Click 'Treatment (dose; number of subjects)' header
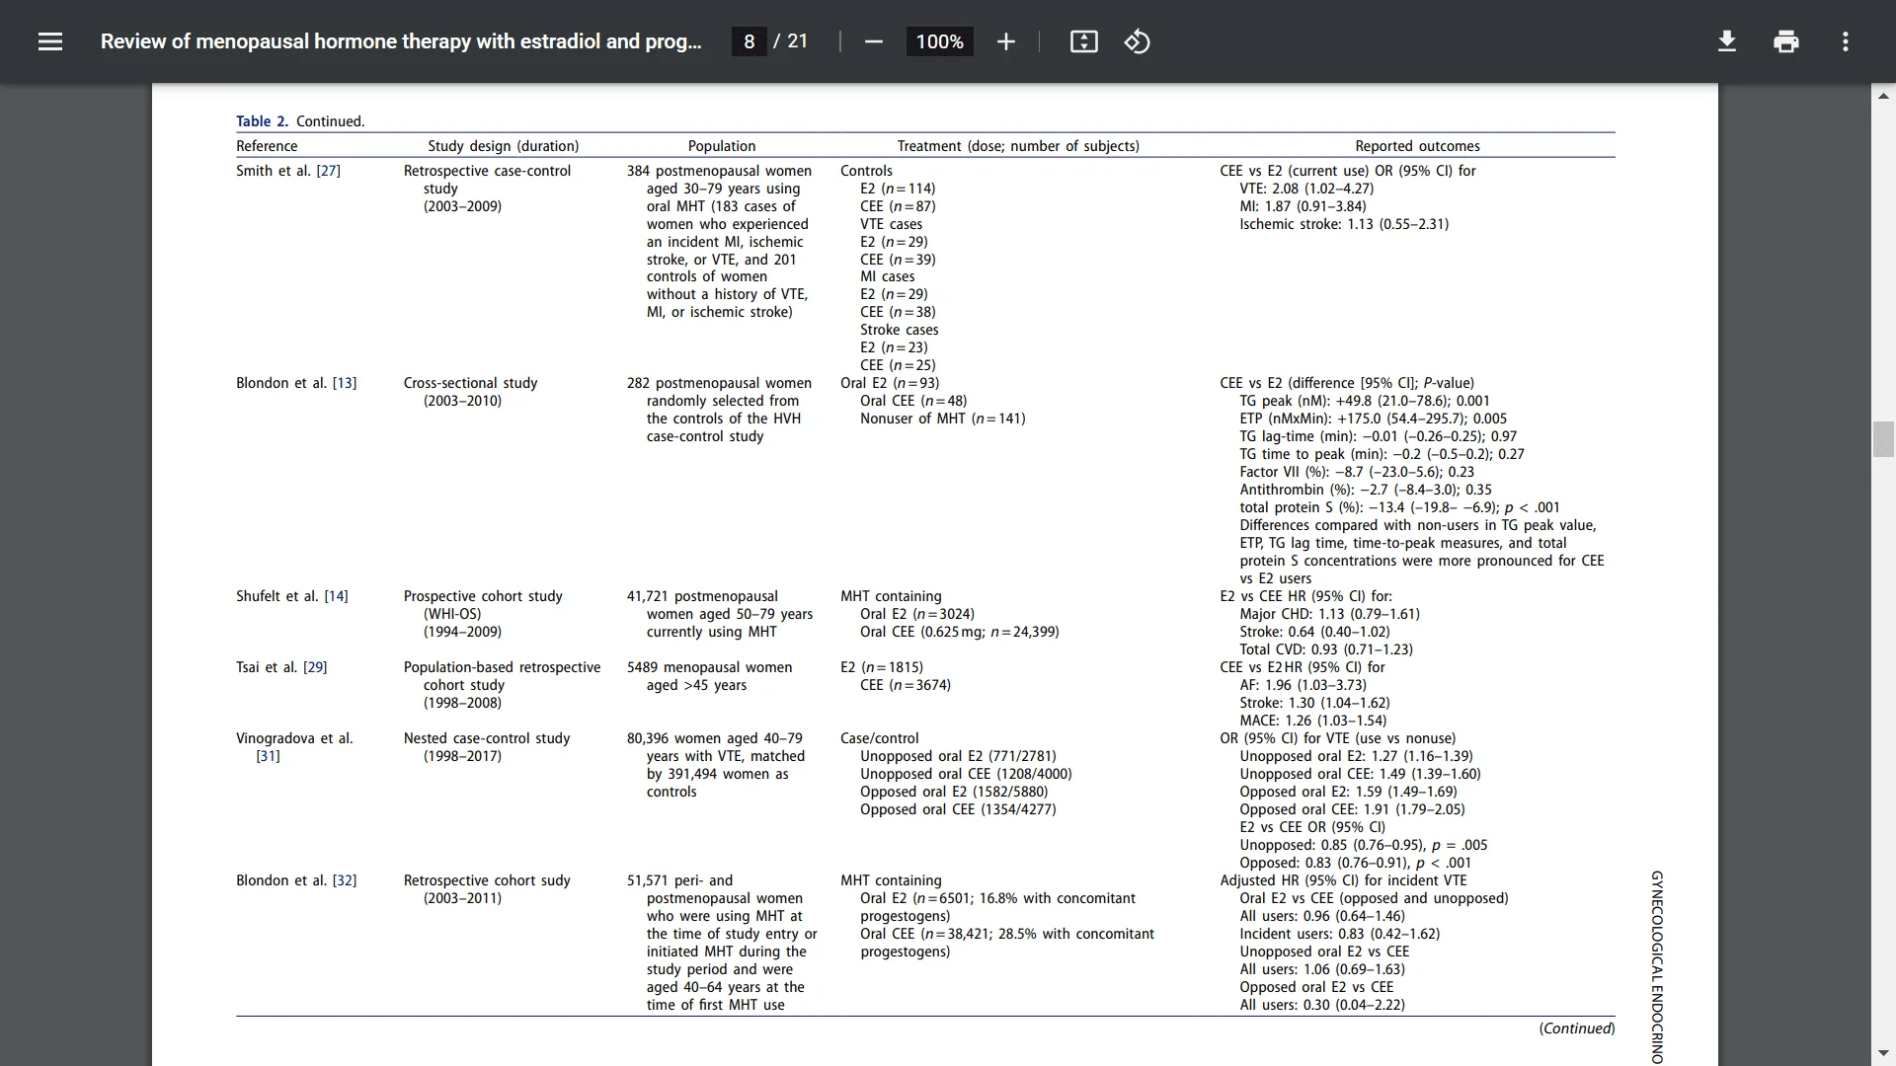This screenshot has width=1896, height=1066. 1018,146
